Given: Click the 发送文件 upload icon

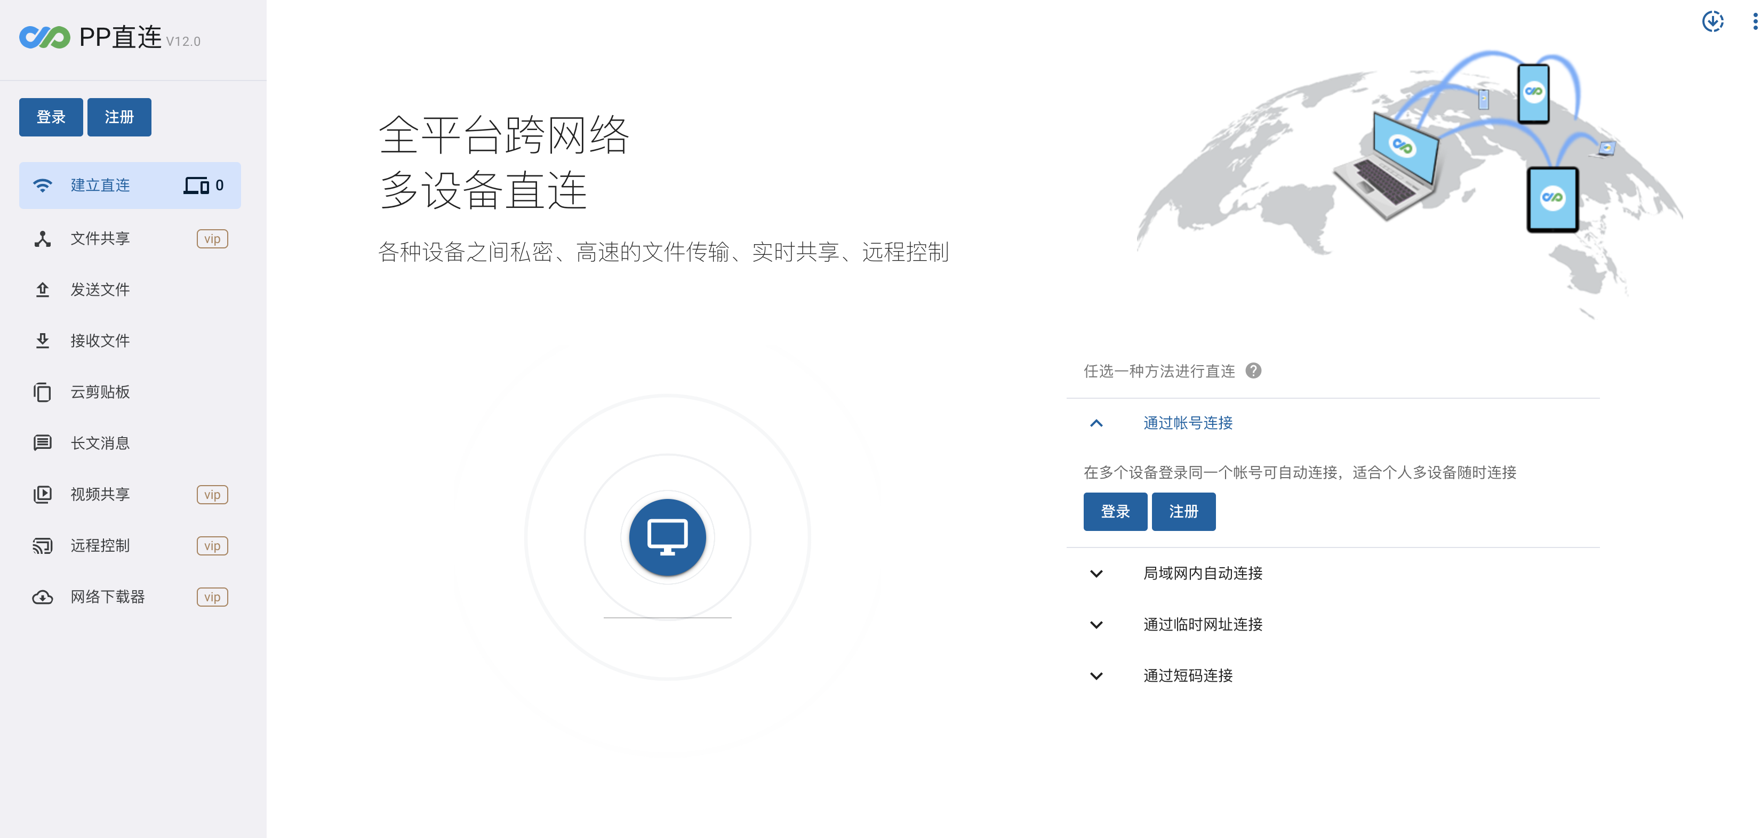Looking at the screenshot, I should [x=42, y=290].
